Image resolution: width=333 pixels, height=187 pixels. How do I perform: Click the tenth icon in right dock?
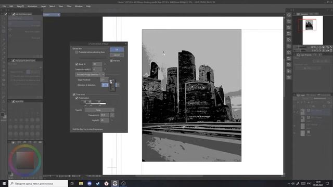click(289, 71)
